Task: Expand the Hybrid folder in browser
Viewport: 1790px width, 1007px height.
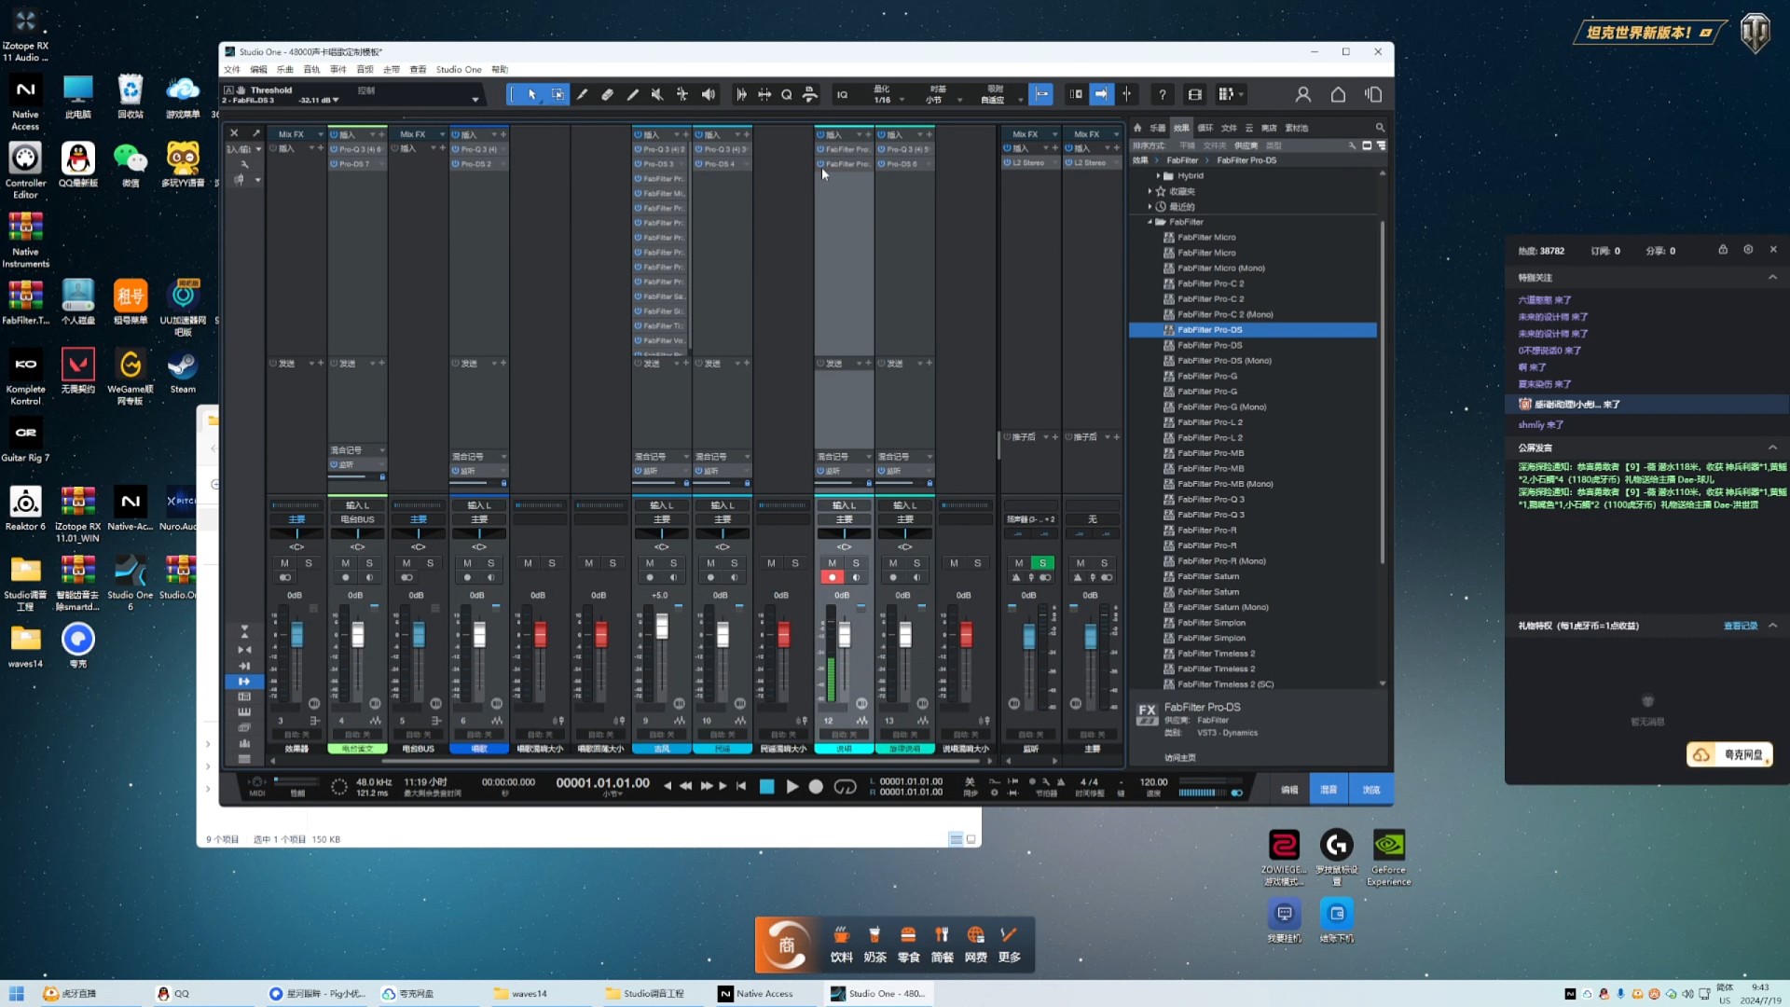Action: point(1158,175)
